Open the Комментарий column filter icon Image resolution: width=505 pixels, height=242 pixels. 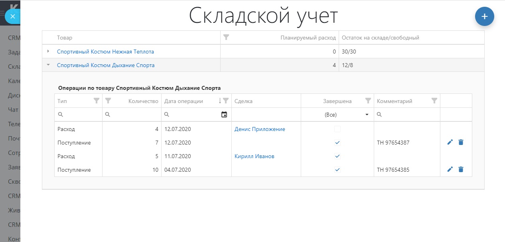coord(434,101)
